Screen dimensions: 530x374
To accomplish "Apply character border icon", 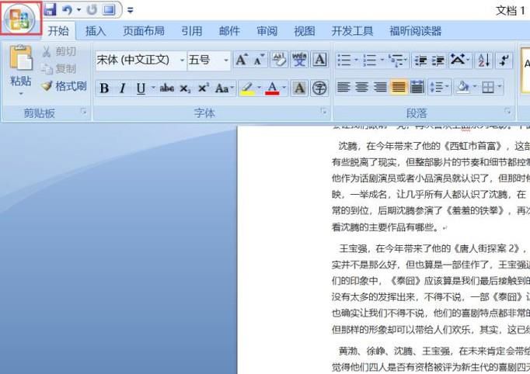I will 319,60.
